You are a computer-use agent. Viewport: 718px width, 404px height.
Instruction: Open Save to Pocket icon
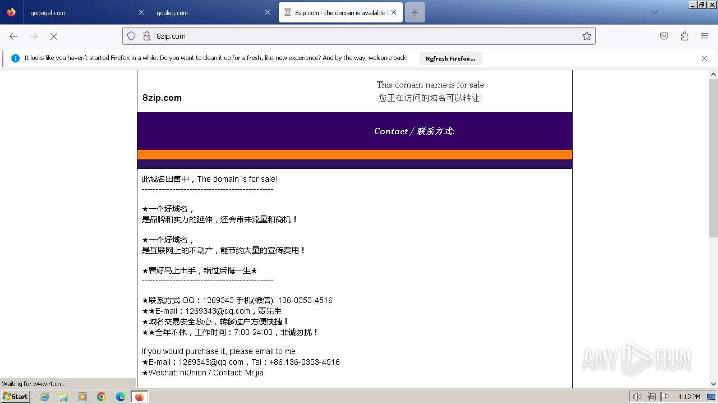664,36
